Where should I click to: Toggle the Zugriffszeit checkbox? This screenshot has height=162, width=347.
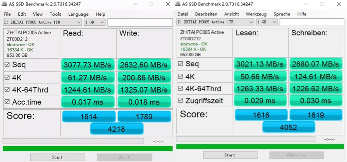tap(180, 101)
